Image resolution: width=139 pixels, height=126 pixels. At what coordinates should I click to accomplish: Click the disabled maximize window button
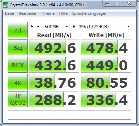[116, 4]
